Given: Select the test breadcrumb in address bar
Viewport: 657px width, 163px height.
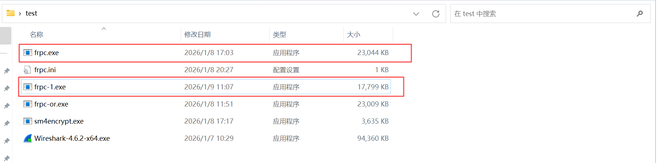Looking at the screenshot, I should point(31,13).
